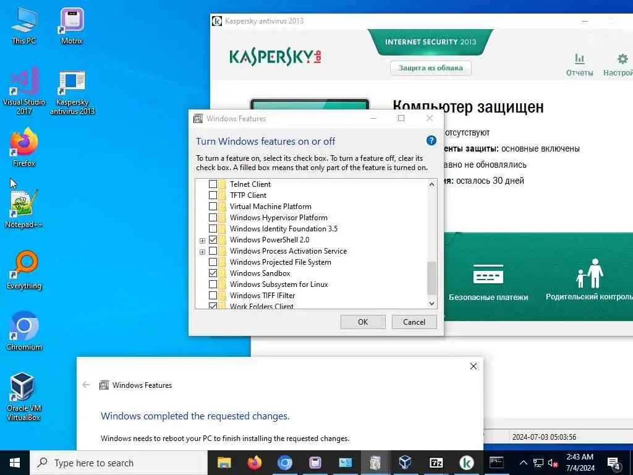Close the Windows completed changes panel
This screenshot has height=475, width=633.
474,366
